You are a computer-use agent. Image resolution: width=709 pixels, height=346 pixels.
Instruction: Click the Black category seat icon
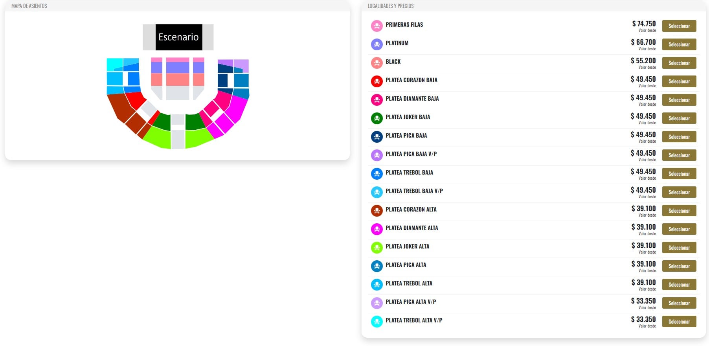tap(377, 63)
